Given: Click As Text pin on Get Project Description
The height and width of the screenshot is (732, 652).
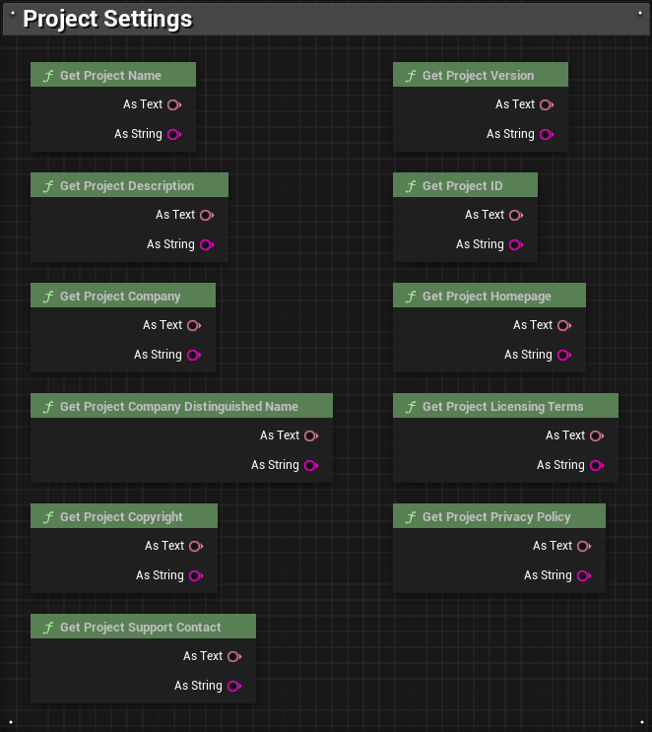Looking at the screenshot, I should tap(207, 215).
